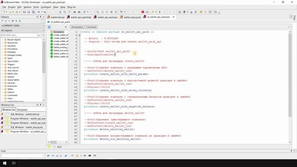
Task: Click the Windows Start button
Action: tap(5, 163)
